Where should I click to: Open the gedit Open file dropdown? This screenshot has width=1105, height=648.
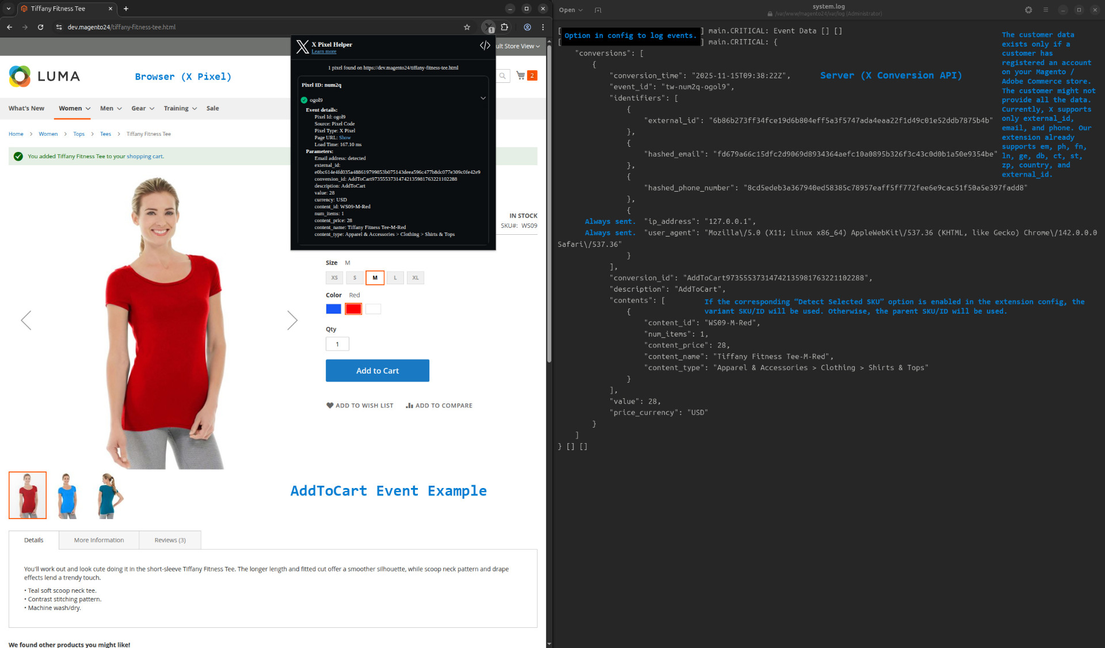pos(569,10)
